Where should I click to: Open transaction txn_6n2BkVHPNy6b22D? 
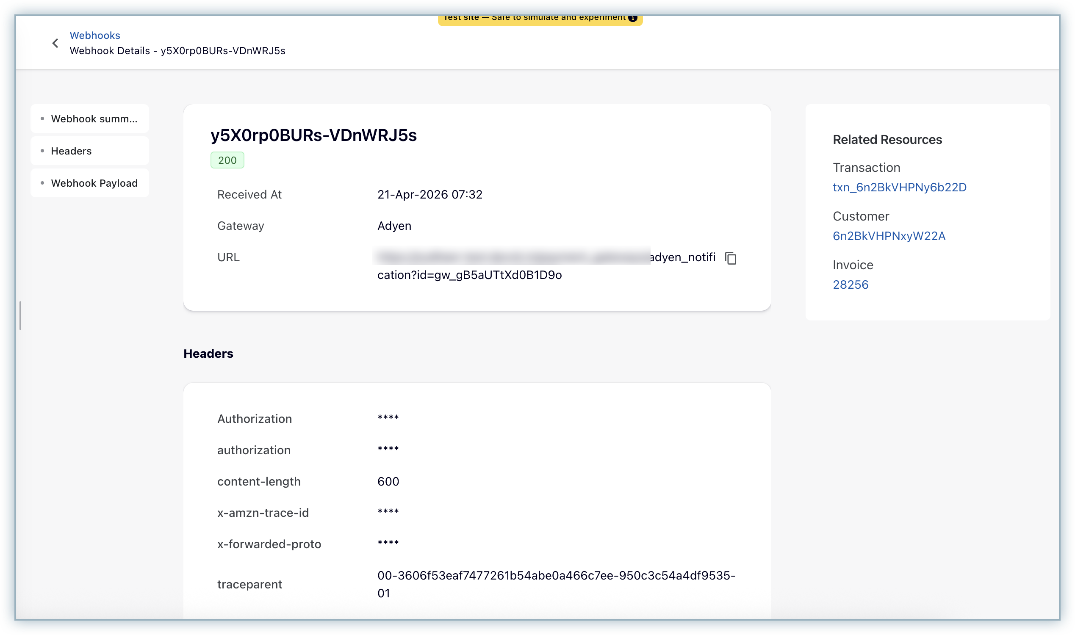(900, 187)
